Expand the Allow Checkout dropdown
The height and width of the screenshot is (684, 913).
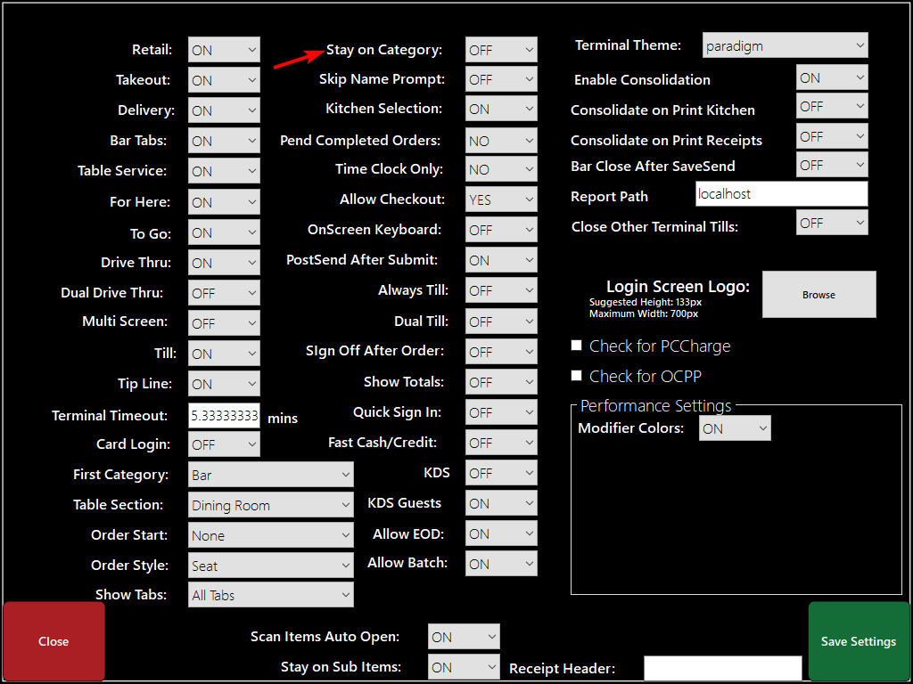(501, 199)
